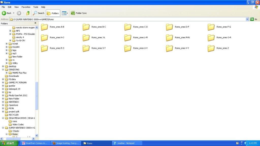This screenshot has width=260, height=146.
Task: Open the Favorites menu
Action: click(26, 7)
